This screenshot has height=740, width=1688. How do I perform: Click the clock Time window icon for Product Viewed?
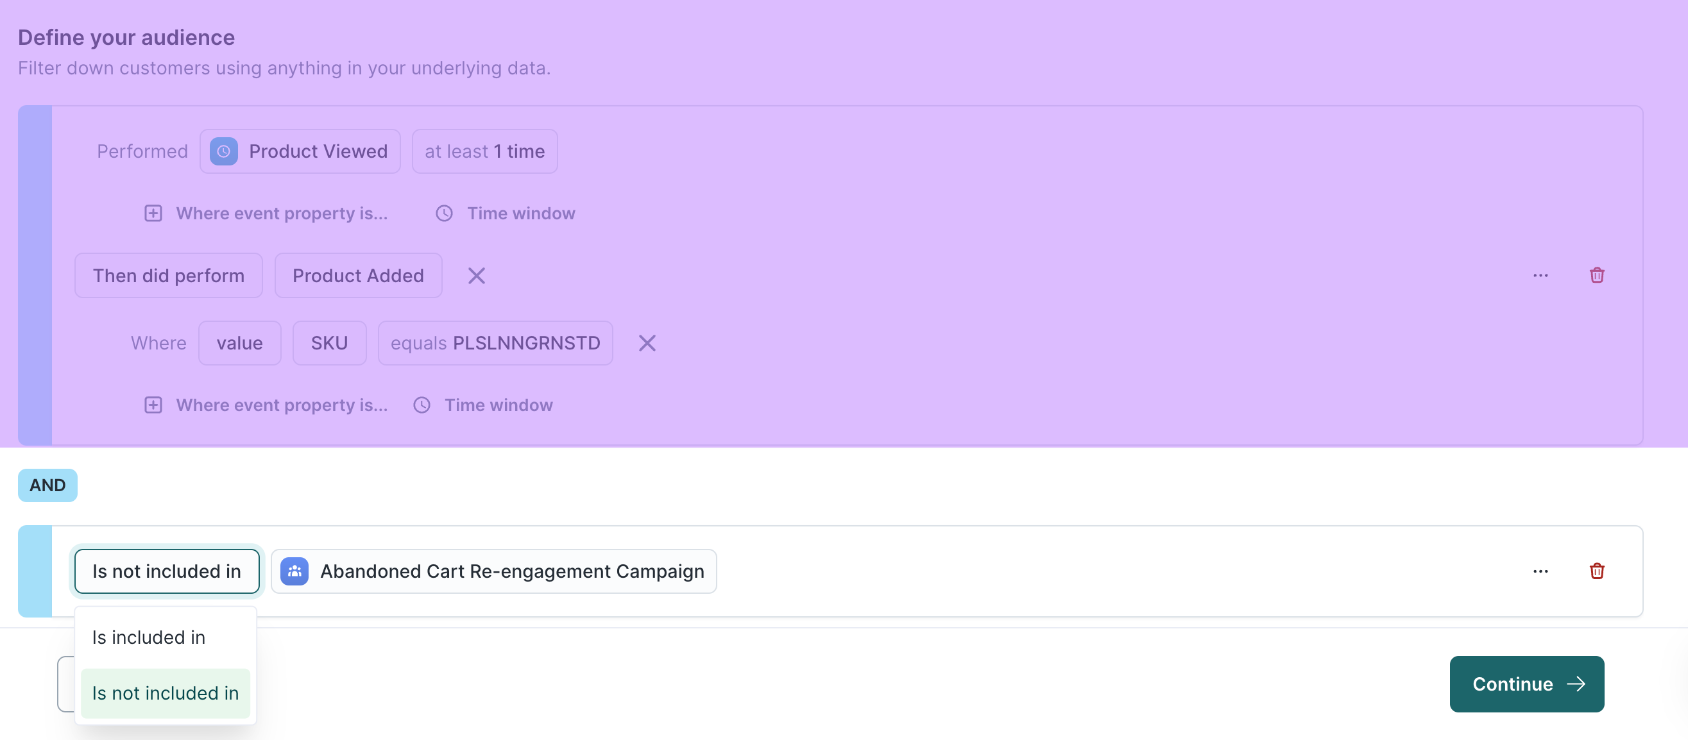tap(443, 212)
